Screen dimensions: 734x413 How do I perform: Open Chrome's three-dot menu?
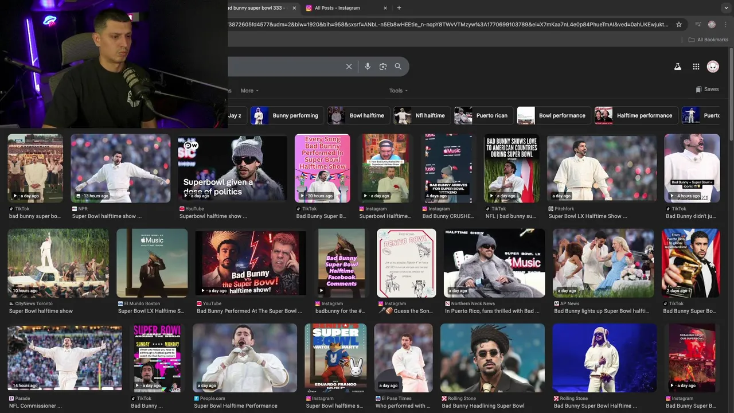click(725, 25)
